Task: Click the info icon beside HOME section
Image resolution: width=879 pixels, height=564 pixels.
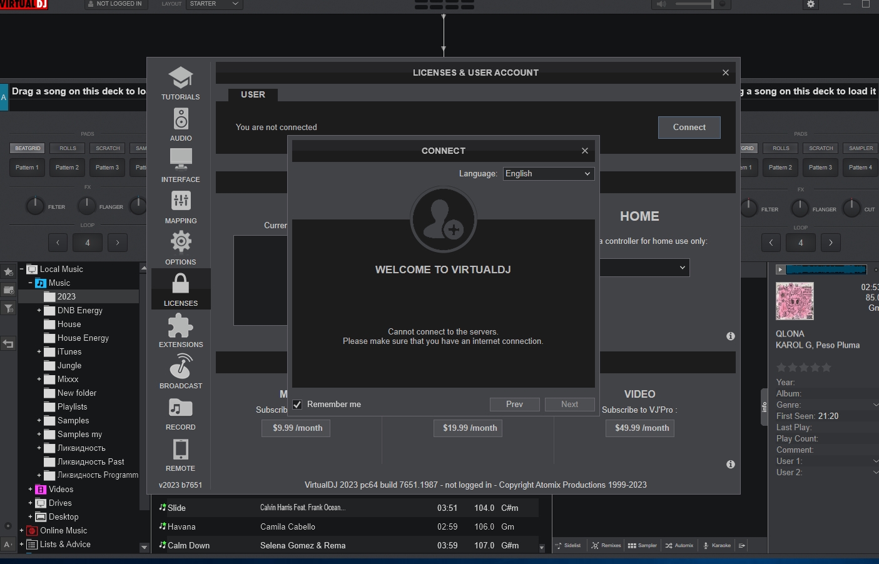Action: 730,336
